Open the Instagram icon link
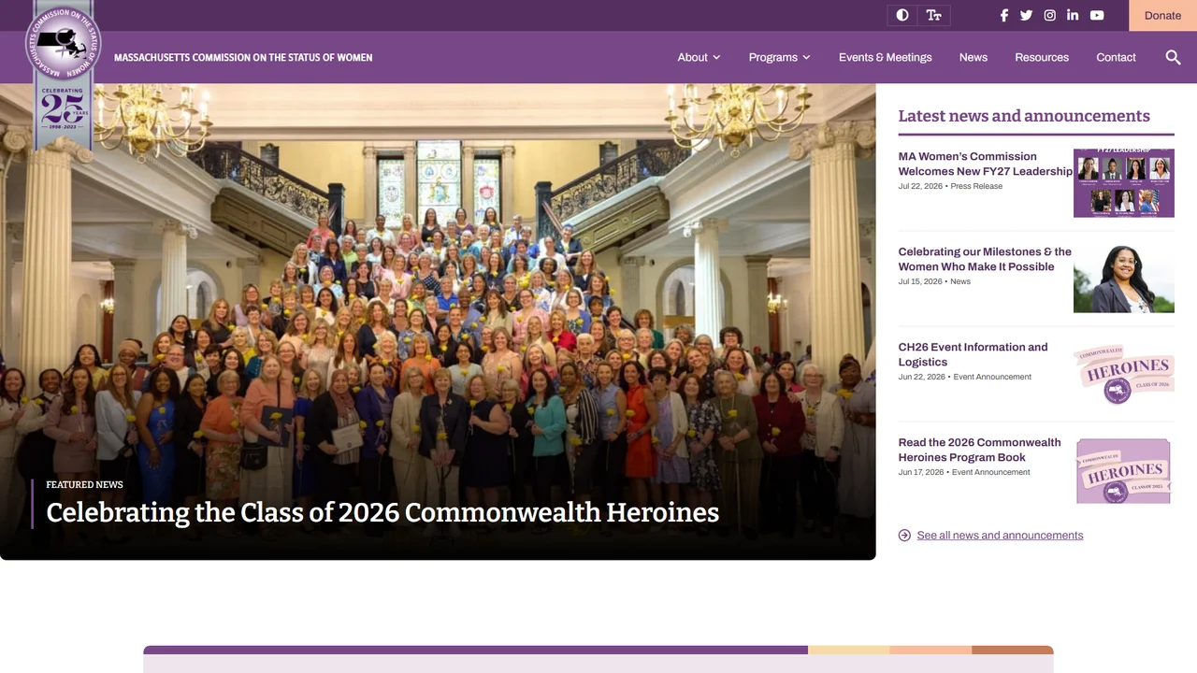The height and width of the screenshot is (673, 1197). [x=1050, y=15]
